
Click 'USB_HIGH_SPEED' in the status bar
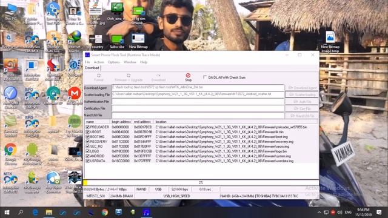pos(176,196)
